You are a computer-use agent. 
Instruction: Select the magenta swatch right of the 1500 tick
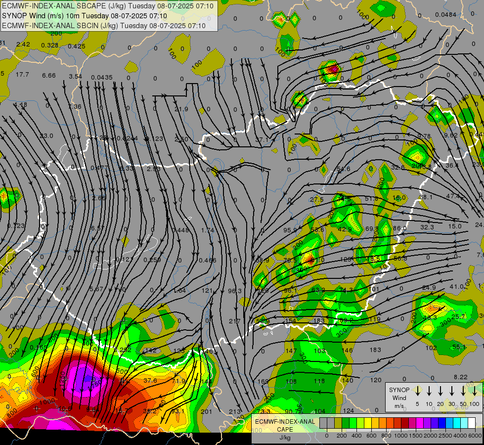[x=420, y=423]
